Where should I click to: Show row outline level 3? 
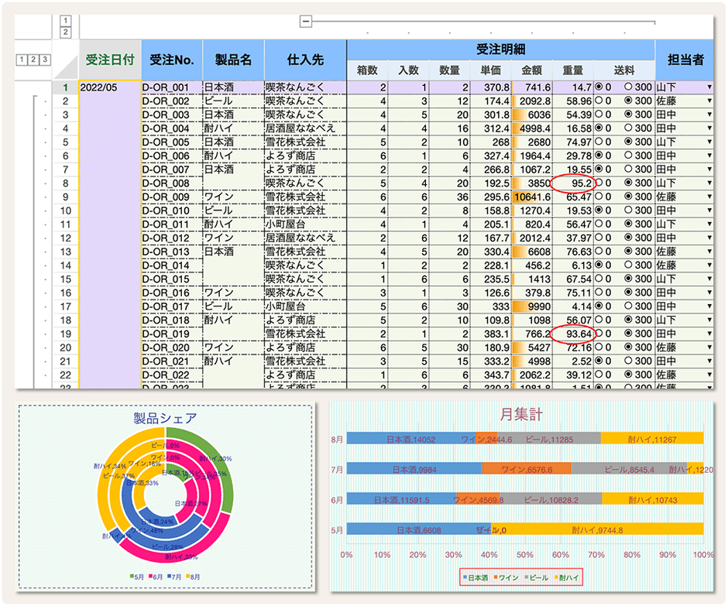[45, 60]
